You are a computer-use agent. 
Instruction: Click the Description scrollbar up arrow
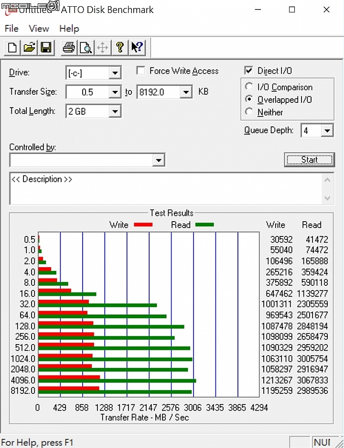[327, 180]
